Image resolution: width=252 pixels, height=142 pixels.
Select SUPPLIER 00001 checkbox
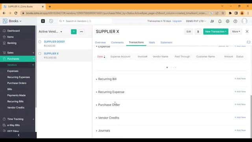(40, 42)
